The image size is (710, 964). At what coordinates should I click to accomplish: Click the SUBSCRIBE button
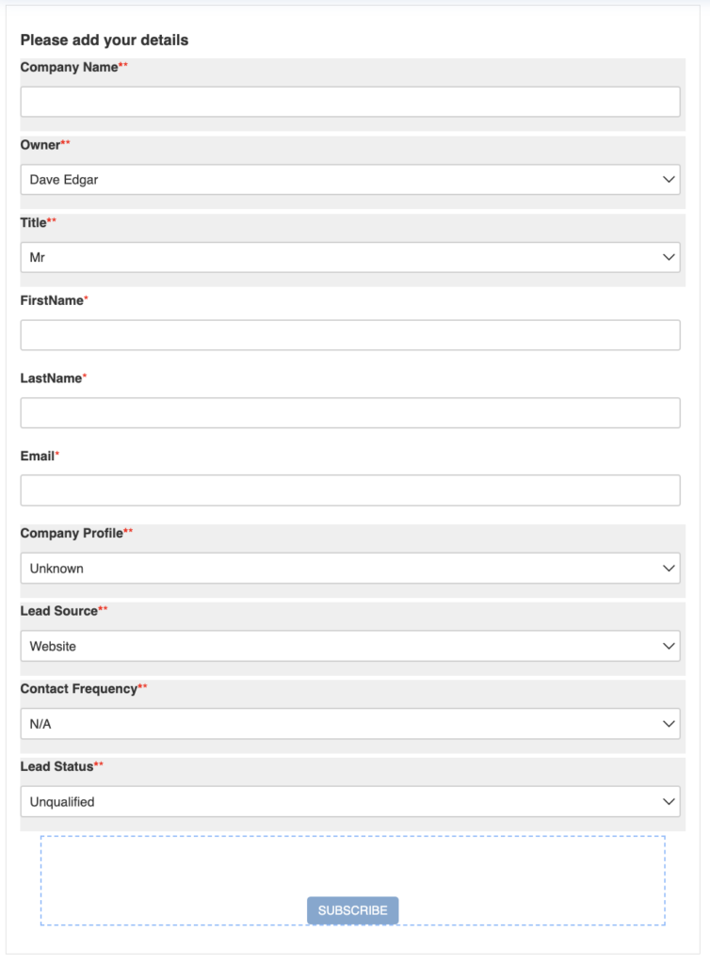coord(351,910)
